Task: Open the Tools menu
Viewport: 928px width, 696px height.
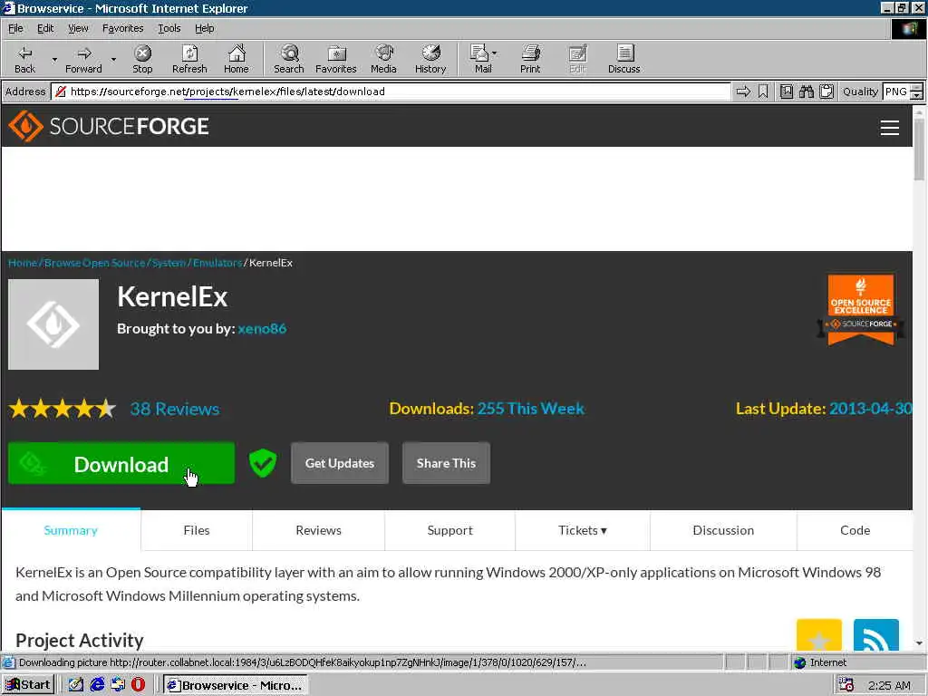Action: [x=169, y=28]
